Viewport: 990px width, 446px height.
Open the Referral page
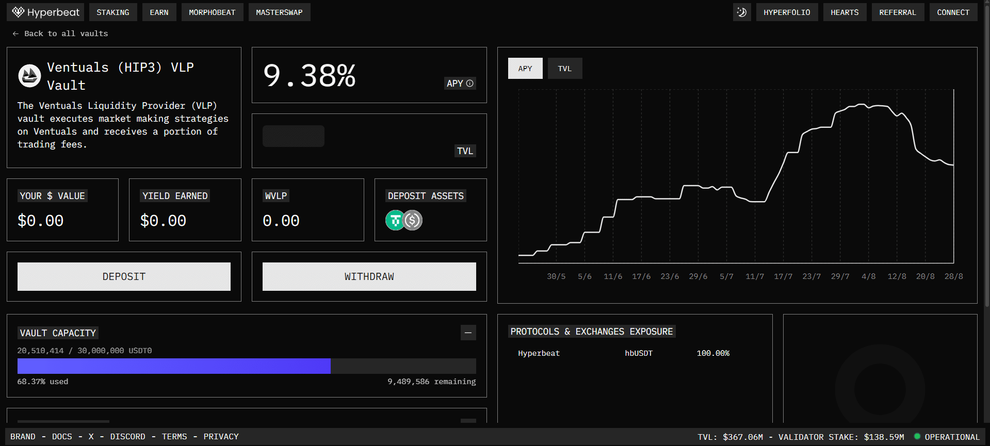tap(898, 12)
